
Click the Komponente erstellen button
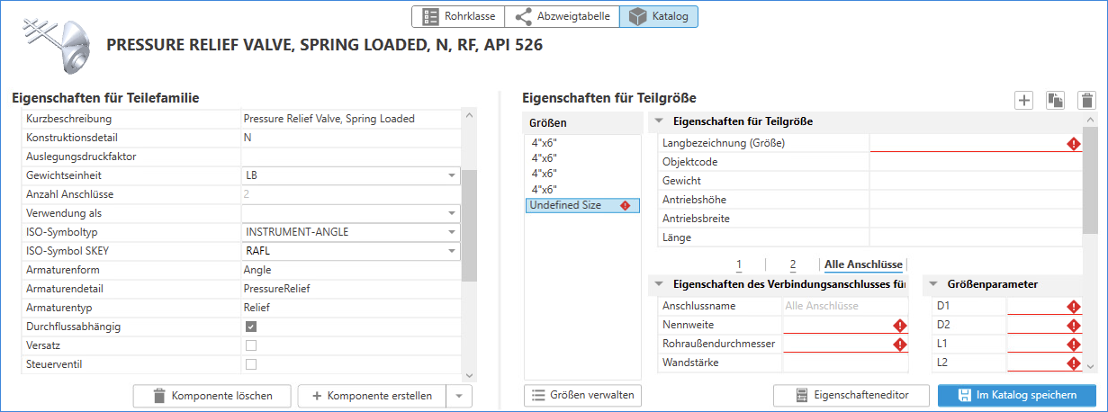(372, 396)
